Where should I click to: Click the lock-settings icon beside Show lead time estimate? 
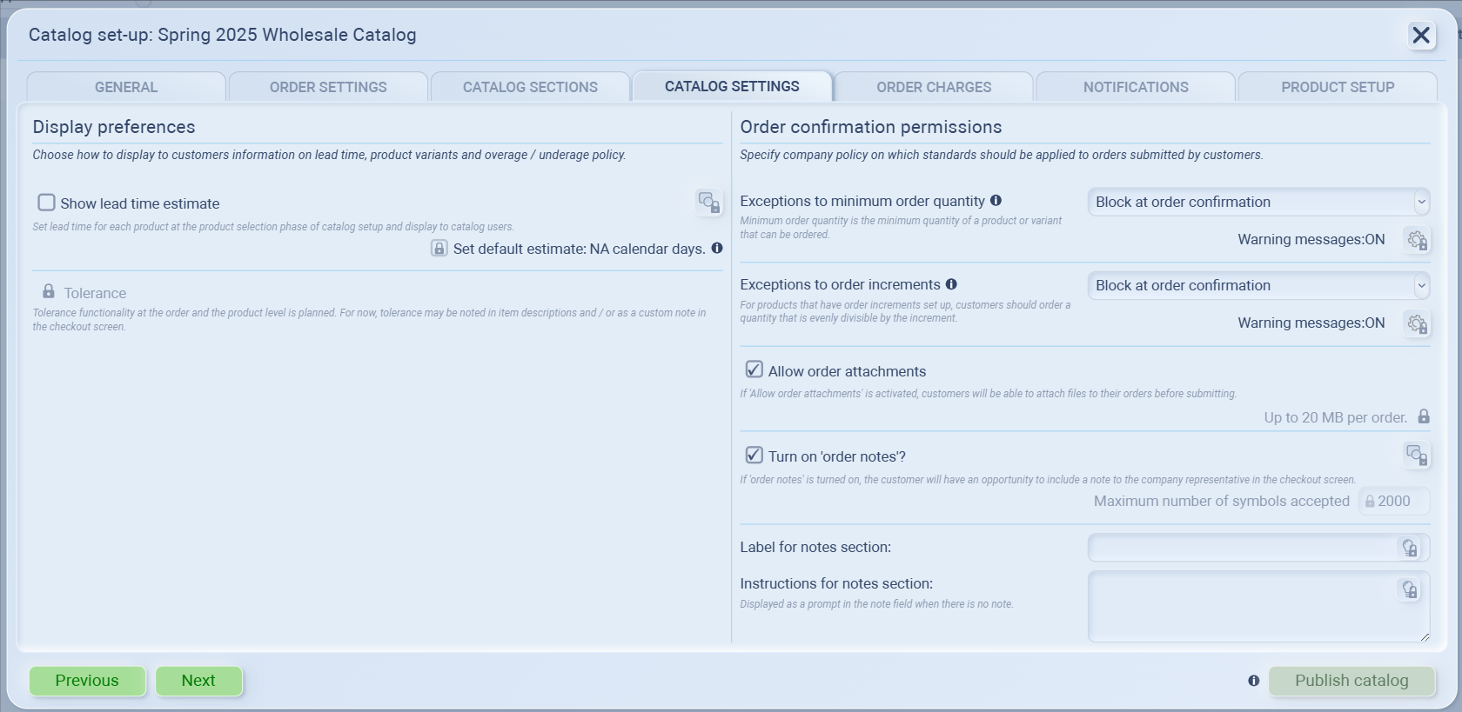pyautogui.click(x=709, y=203)
